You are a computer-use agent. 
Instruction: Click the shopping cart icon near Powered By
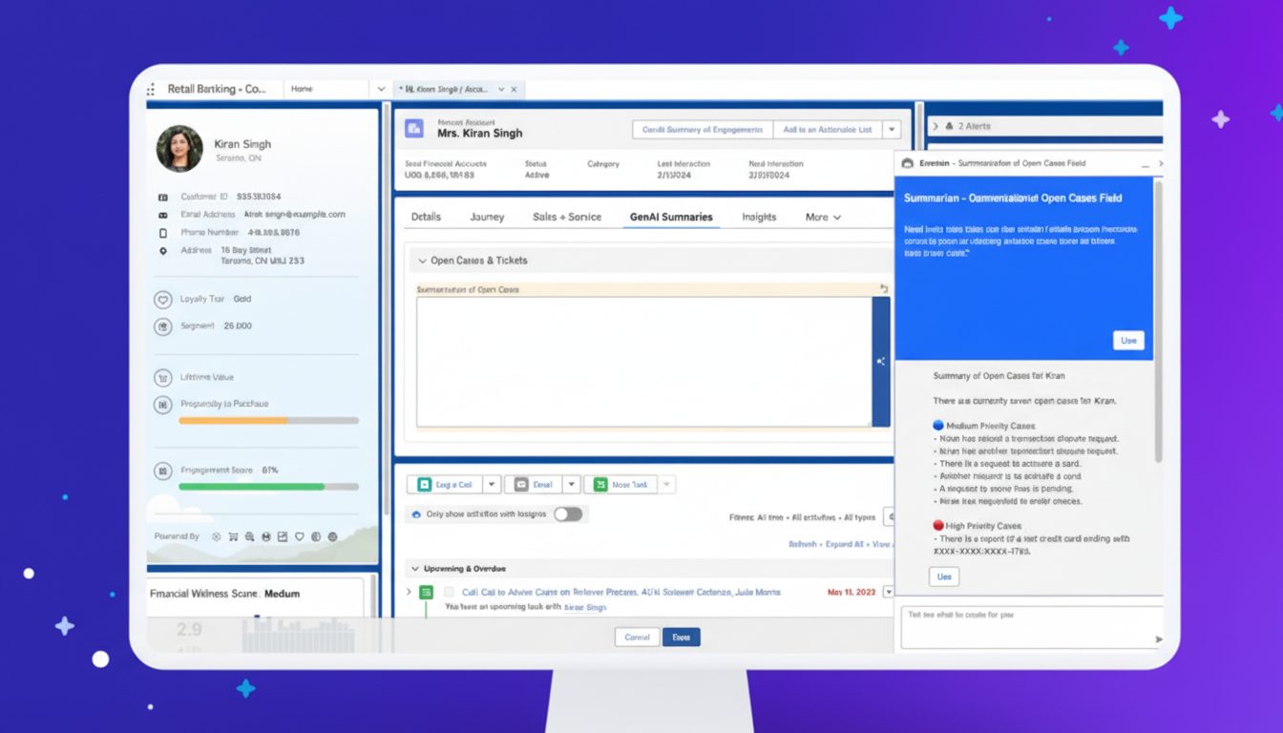[233, 535]
